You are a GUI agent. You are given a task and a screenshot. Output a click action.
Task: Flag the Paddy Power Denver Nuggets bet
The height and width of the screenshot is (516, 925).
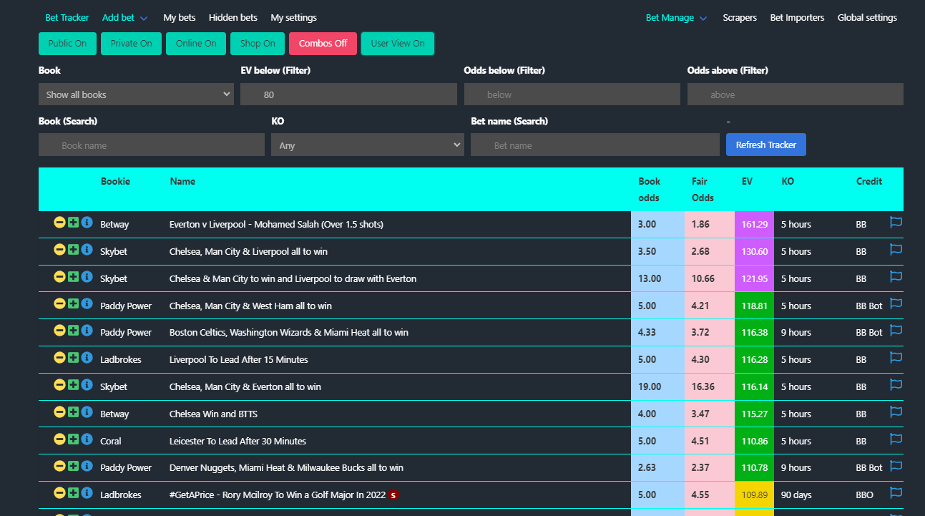point(896,466)
